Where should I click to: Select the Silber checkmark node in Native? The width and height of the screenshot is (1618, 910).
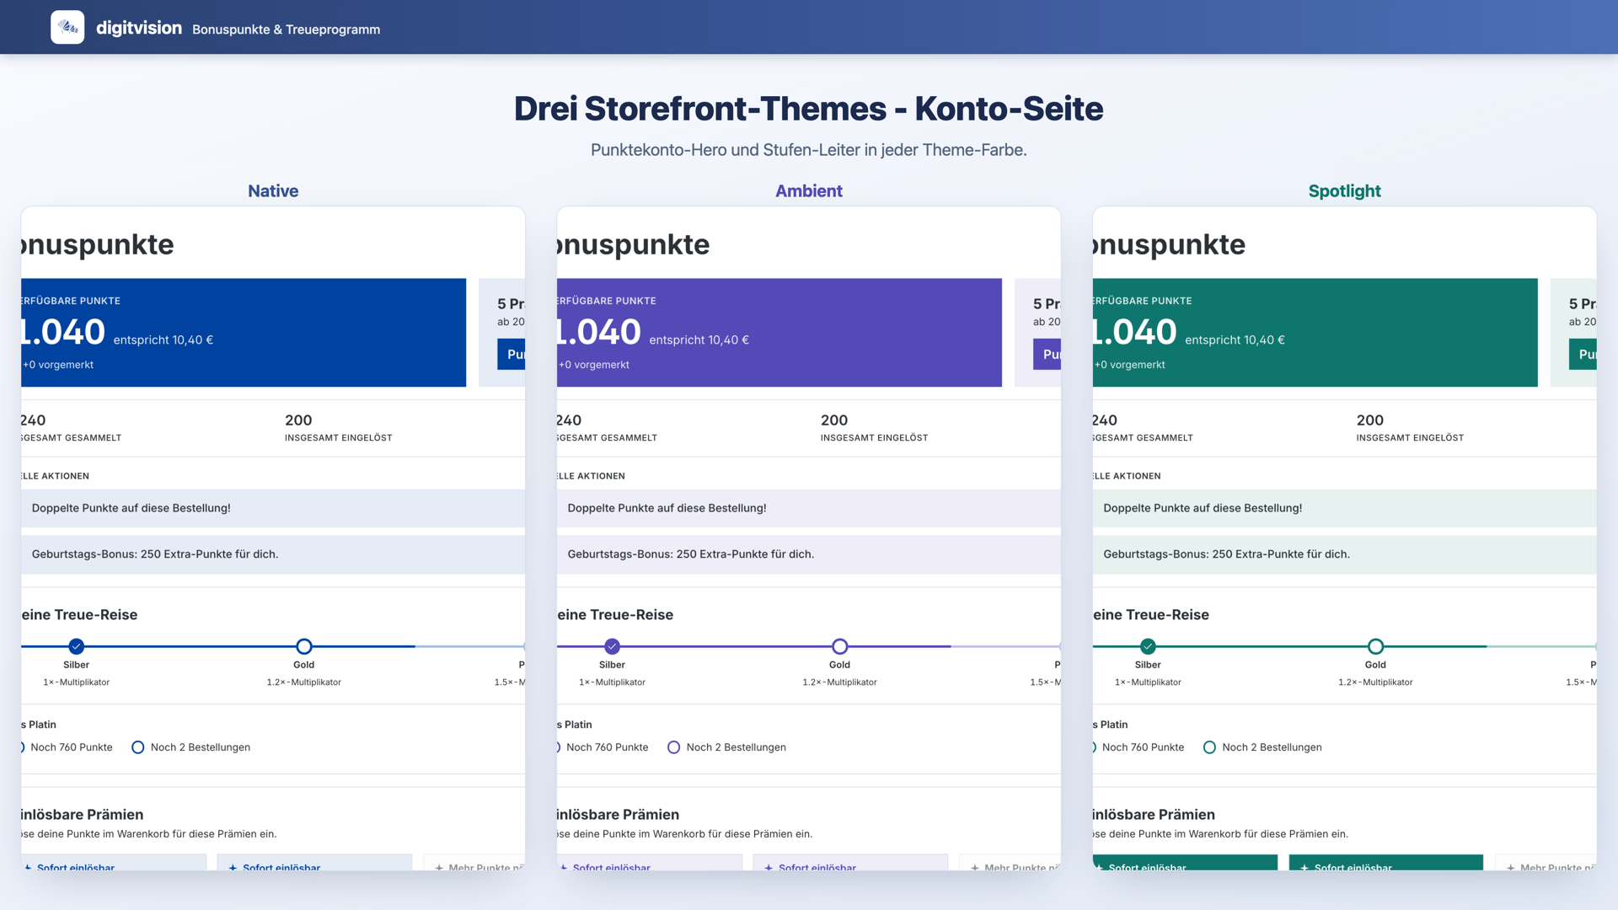coord(77,646)
